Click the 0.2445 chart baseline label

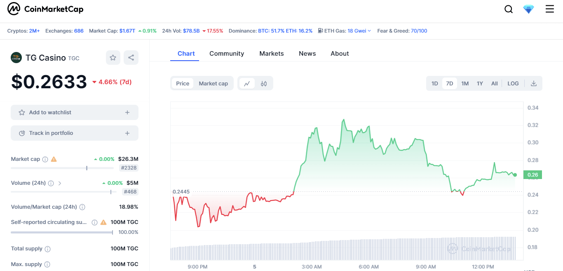[181, 192]
